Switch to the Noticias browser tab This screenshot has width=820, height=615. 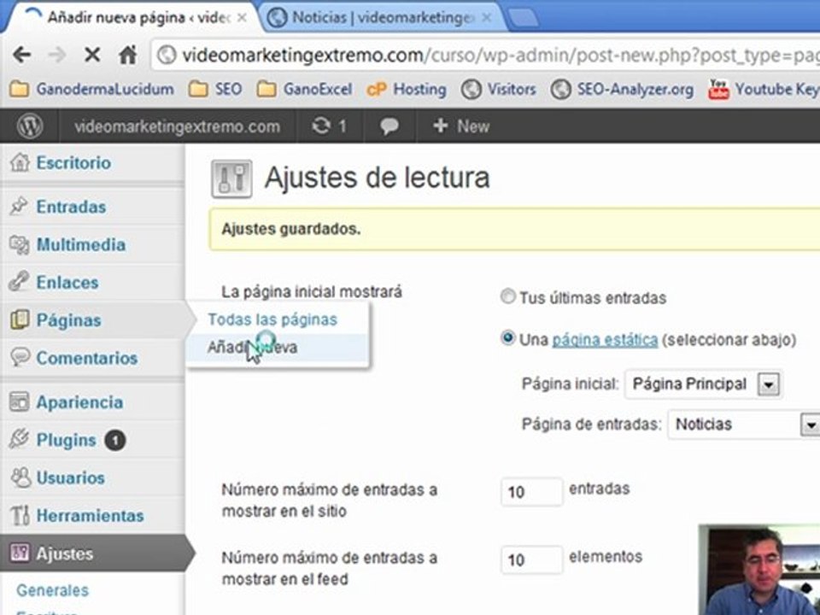pyautogui.click(x=382, y=18)
